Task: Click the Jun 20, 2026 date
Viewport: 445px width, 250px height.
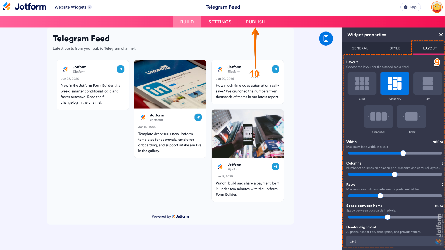Action: 225,79
